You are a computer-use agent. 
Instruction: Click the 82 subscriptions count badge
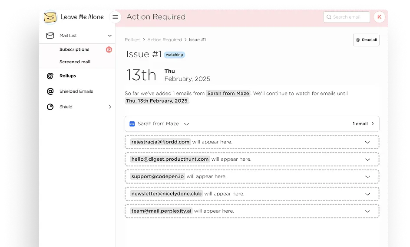pyautogui.click(x=109, y=49)
